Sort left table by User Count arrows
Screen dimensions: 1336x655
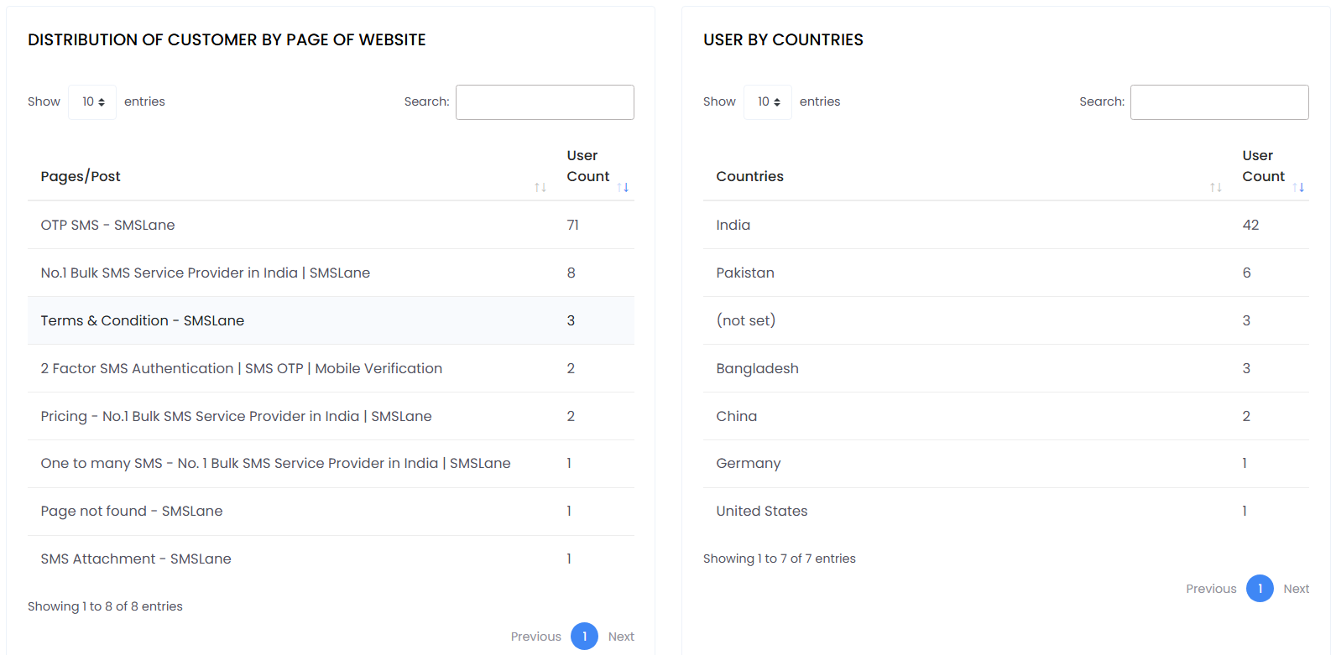(x=623, y=187)
